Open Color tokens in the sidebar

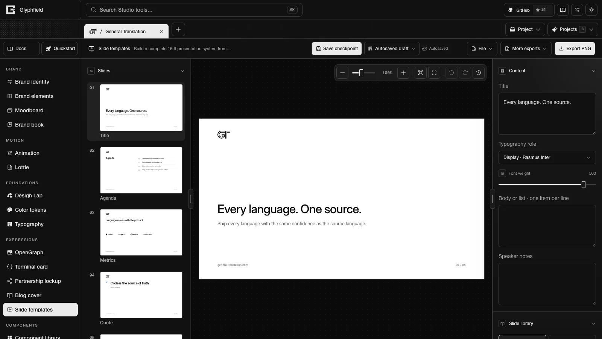pos(40,210)
